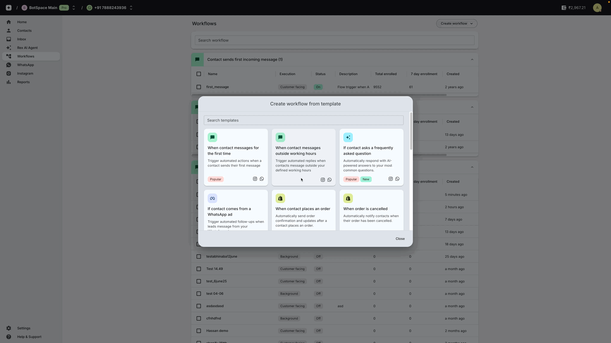
Task: Open Rex AI Agent in sidebar
Action: 31,48
